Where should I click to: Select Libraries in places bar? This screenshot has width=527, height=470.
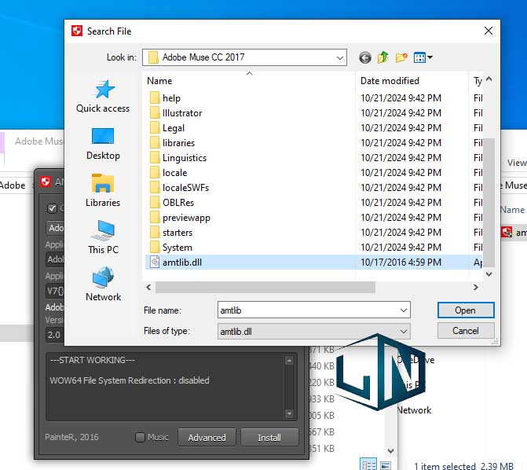click(103, 190)
